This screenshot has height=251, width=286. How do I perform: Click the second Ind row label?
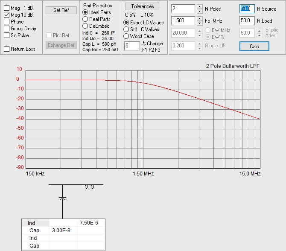33,238
